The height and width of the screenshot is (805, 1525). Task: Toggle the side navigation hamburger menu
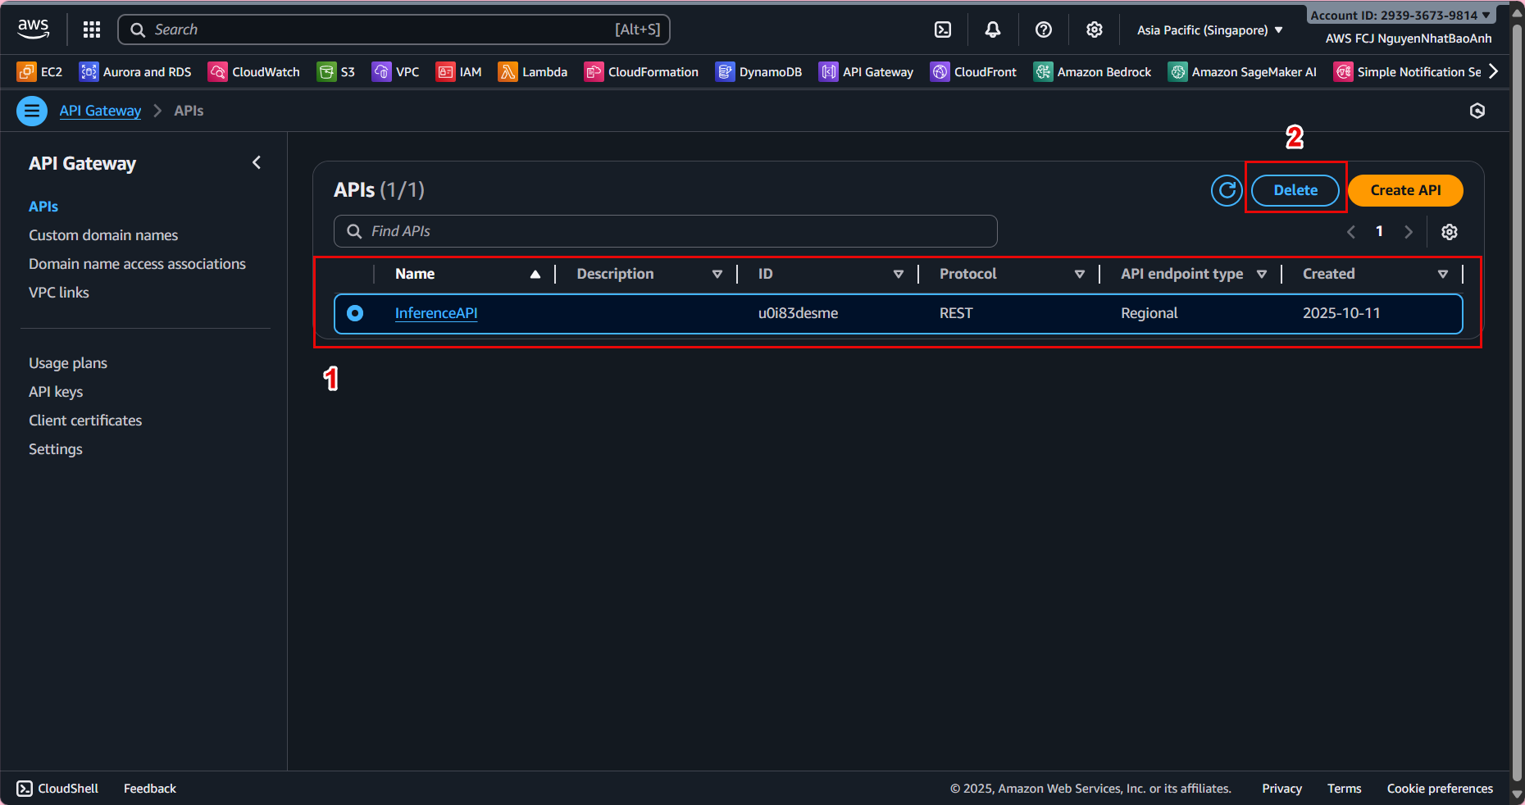pos(32,111)
